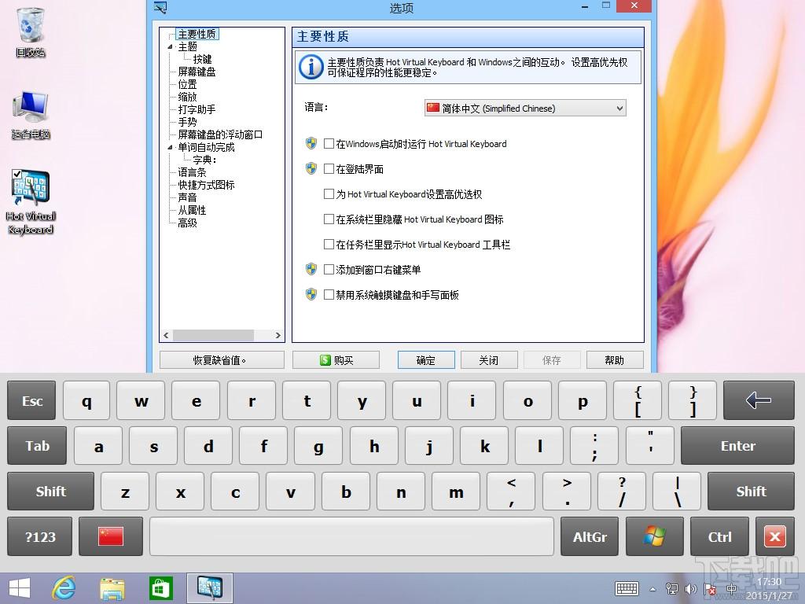This screenshot has width=805, height=604.
Task: Select 位置 in the tree
Action: click(187, 85)
